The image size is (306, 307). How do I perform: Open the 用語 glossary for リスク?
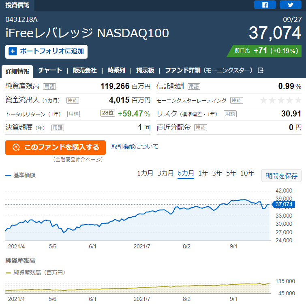click(230, 114)
